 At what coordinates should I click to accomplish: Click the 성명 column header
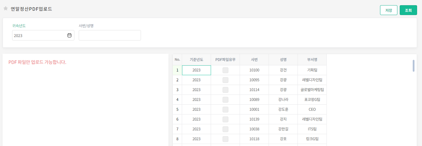[x=283, y=60]
